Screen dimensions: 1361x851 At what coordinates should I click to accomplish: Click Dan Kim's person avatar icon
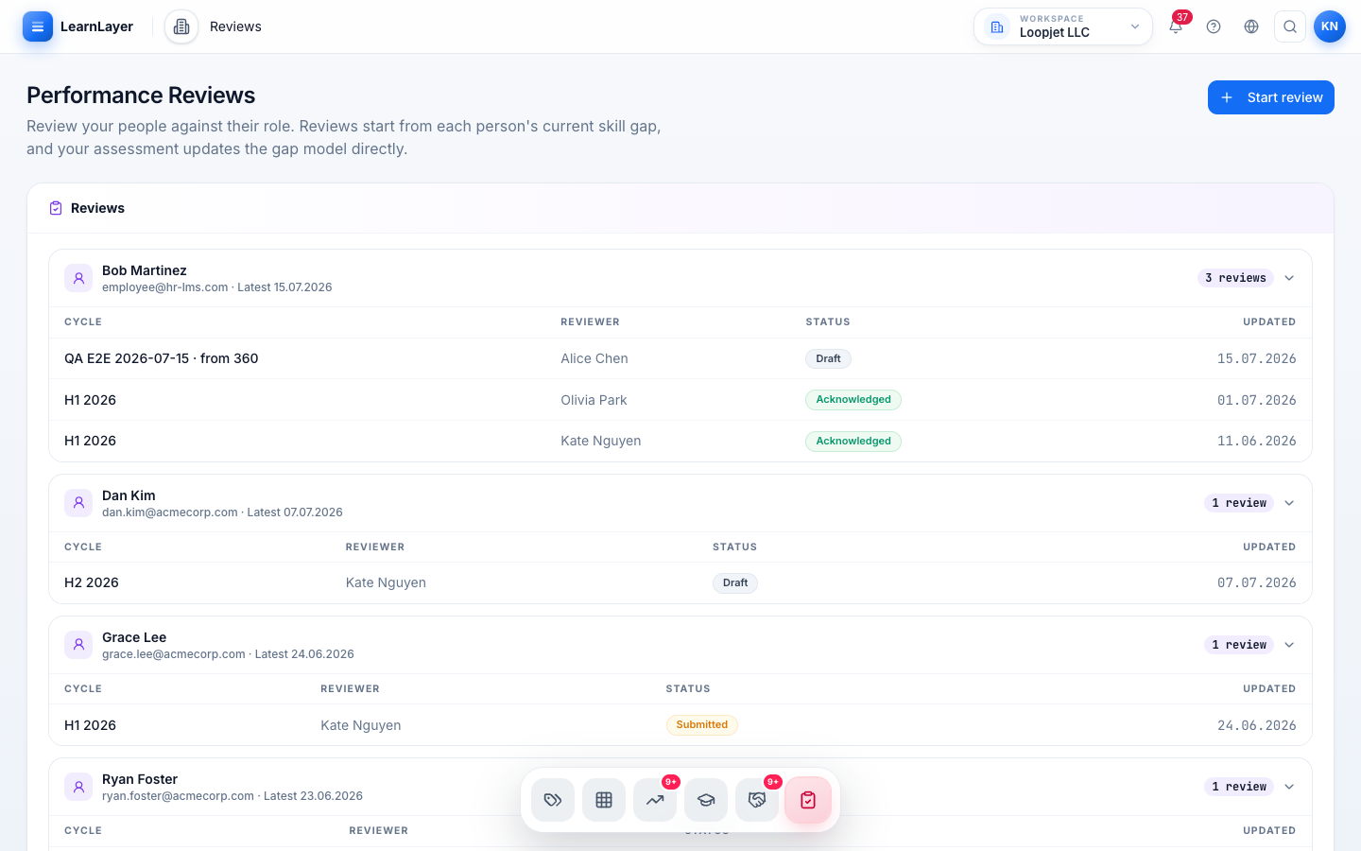tap(78, 503)
